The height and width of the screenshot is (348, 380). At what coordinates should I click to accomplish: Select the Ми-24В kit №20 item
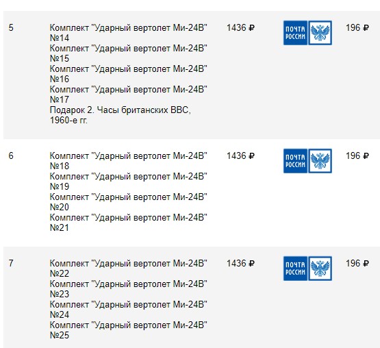pyautogui.click(x=129, y=202)
